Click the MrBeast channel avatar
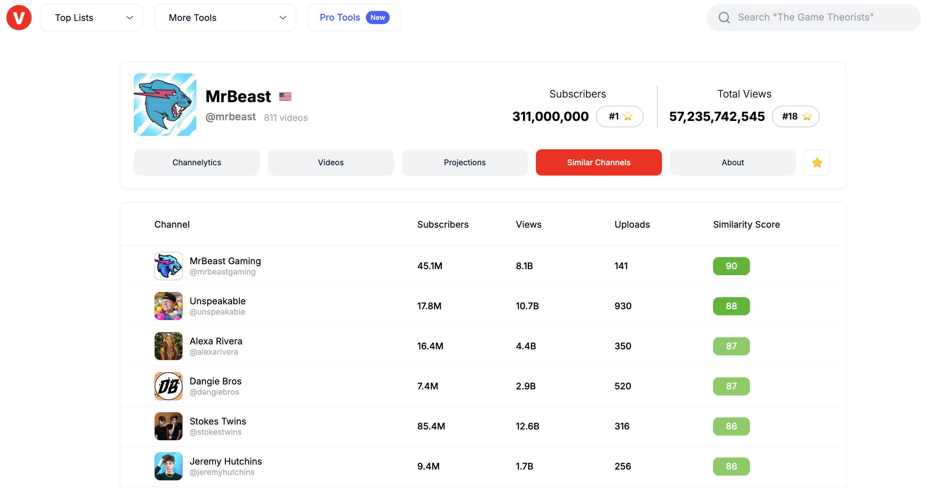Viewport: 932px width, 488px height. click(x=165, y=105)
